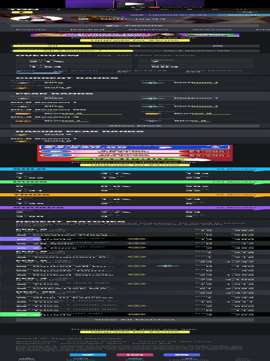
Task: Open the ZB Solo match row
Action: coord(135,243)
